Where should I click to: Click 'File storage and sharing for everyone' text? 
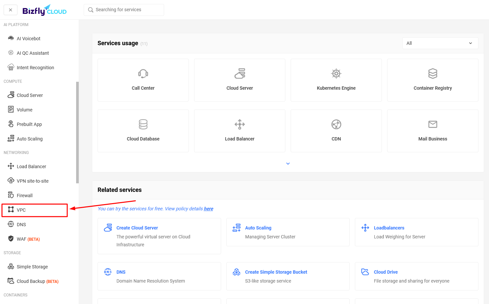pos(412,281)
